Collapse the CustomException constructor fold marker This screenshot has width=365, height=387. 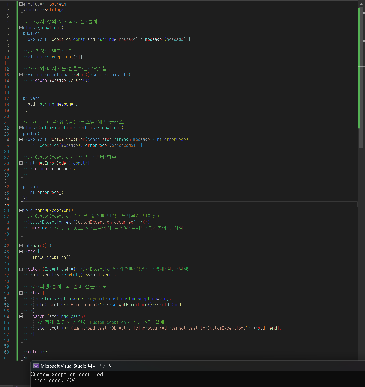pyautogui.click(x=21, y=139)
